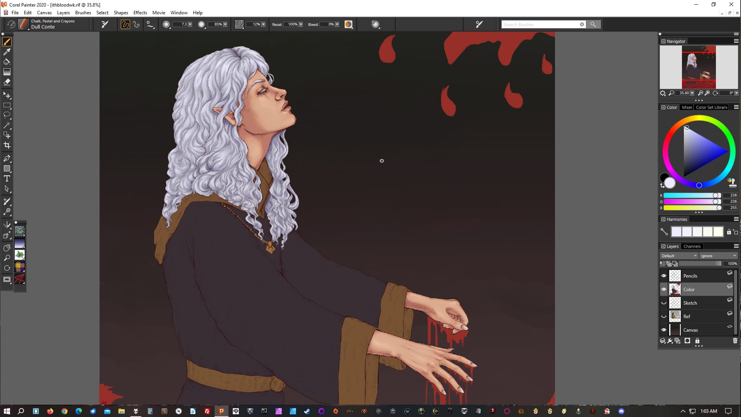Image resolution: width=741 pixels, height=417 pixels.
Task: Switch to the Channels tab
Action: click(x=692, y=246)
